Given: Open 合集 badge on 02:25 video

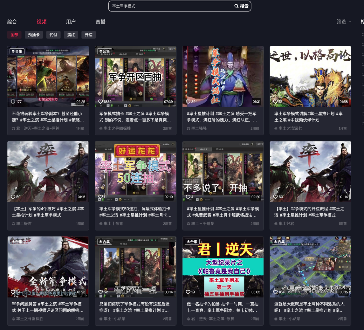Looking at the screenshot, I should 17,51.
